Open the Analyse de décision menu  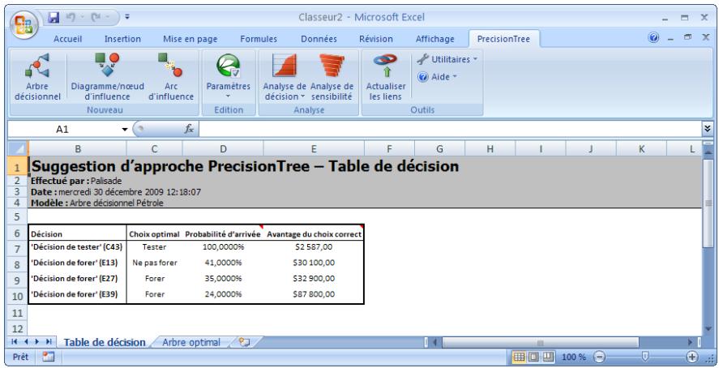[285, 76]
